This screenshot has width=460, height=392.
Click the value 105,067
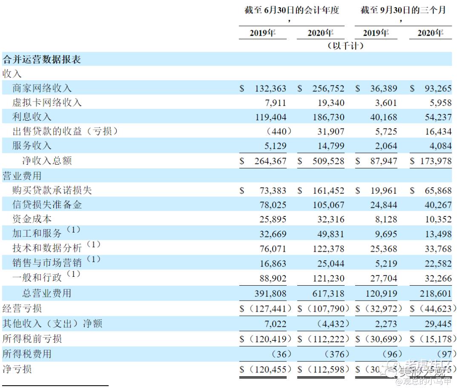328,205
